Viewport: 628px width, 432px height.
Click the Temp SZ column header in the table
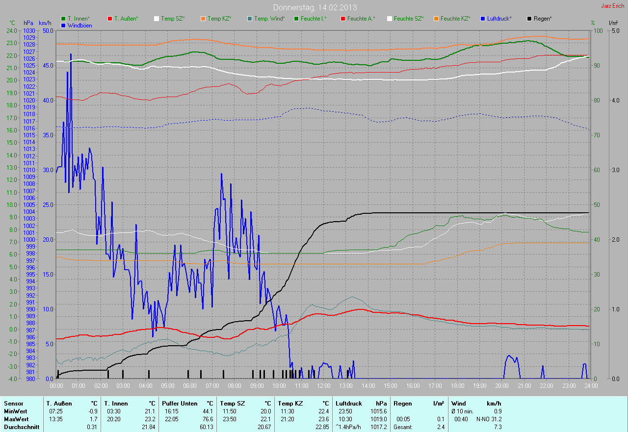pos(233,404)
